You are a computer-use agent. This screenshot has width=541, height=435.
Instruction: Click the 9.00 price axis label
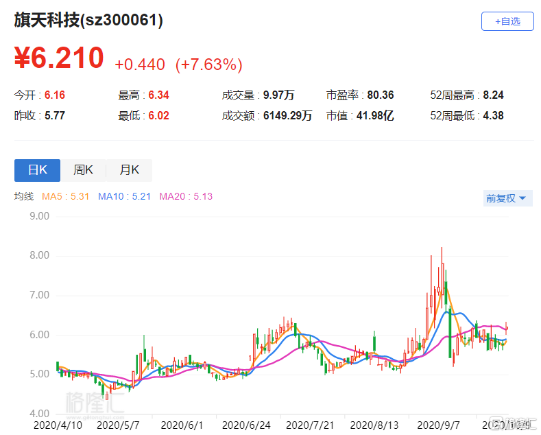click(39, 216)
